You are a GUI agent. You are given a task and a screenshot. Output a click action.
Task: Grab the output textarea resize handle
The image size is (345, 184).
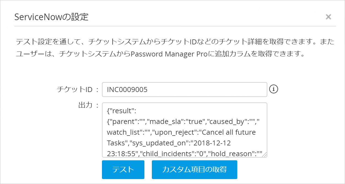[265, 155]
